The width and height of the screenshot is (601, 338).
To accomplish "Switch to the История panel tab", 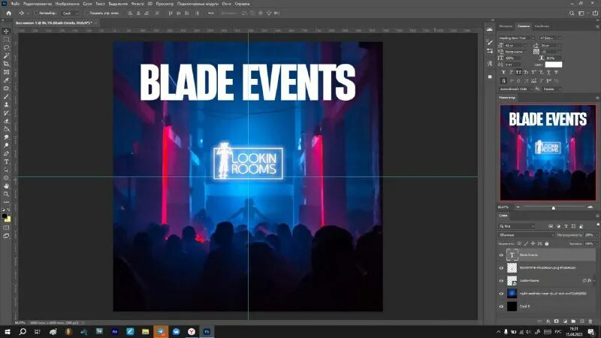I will [506, 26].
